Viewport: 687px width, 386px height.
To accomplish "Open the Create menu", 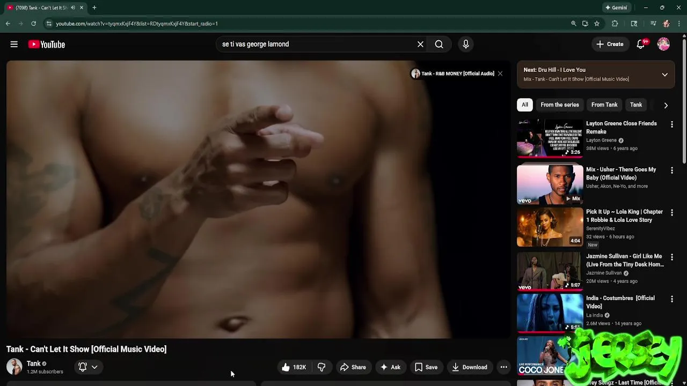I will 610,44.
